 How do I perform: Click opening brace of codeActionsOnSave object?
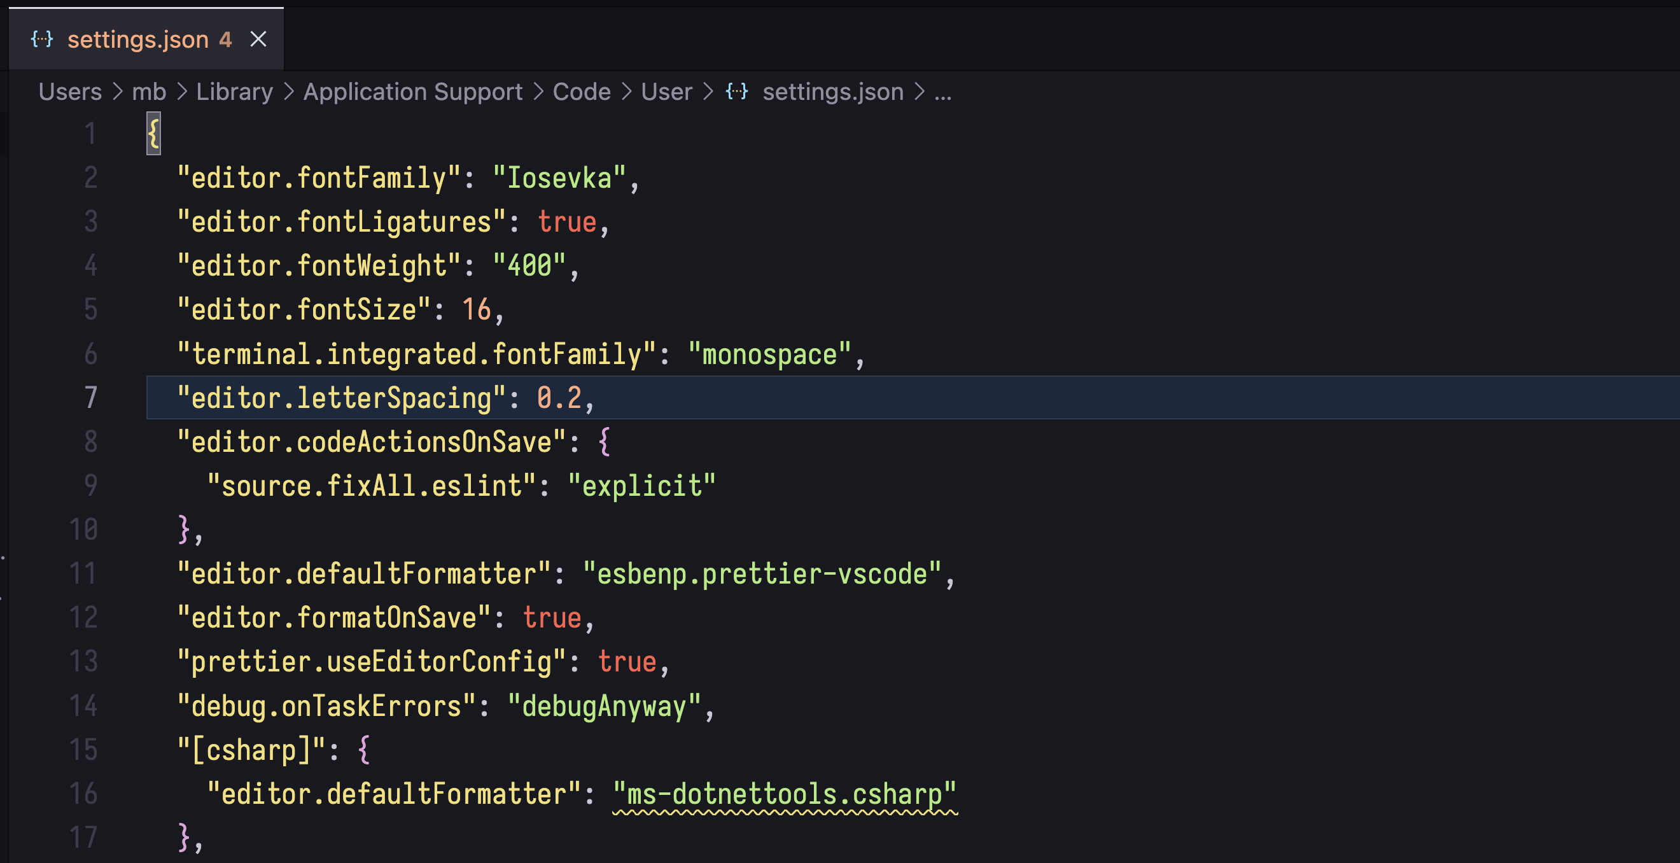[604, 442]
